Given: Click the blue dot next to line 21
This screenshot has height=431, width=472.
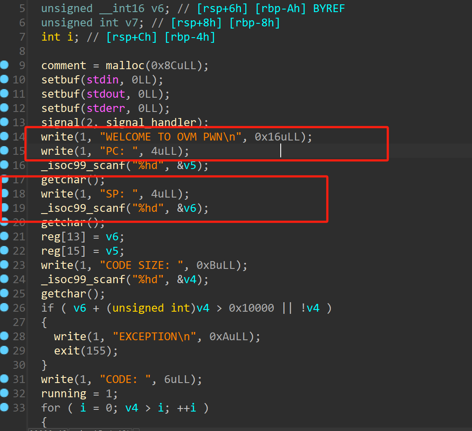Looking at the screenshot, I should coord(4,236).
